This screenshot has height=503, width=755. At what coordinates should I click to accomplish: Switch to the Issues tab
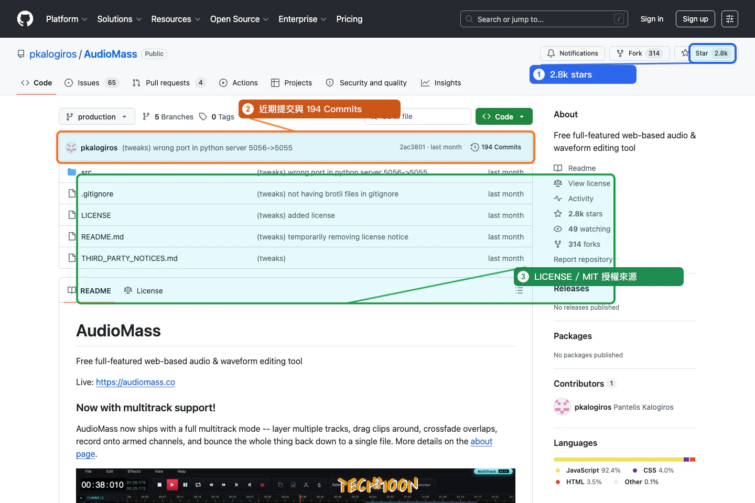coord(92,83)
